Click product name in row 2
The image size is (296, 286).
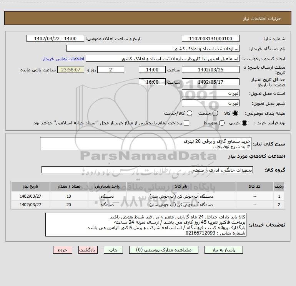click(181, 205)
